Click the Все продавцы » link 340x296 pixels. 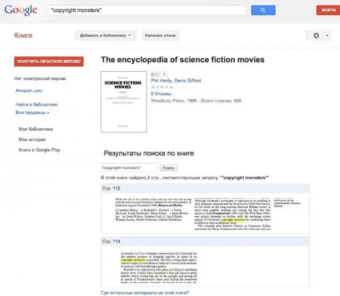[x=32, y=112]
